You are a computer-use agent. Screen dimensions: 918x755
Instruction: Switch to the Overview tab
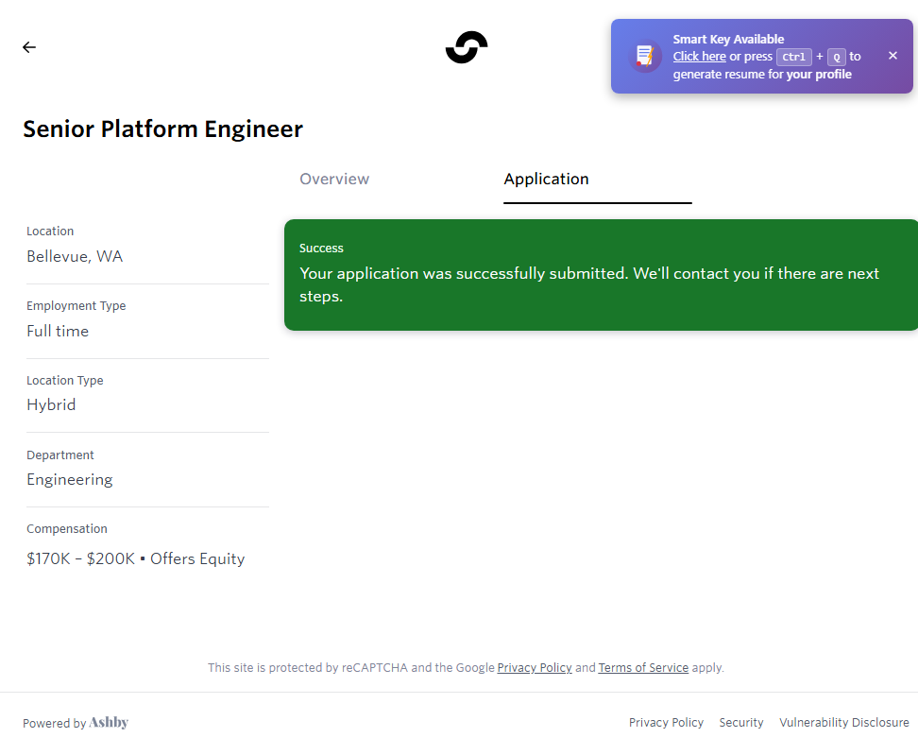[x=334, y=180]
